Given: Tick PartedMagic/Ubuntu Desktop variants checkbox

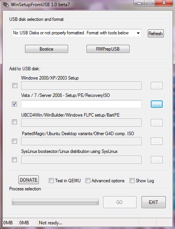Looking at the screenshot, I should coord(14,141).
